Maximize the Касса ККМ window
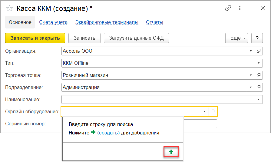The width and height of the screenshot is (271, 162). coord(252,8)
